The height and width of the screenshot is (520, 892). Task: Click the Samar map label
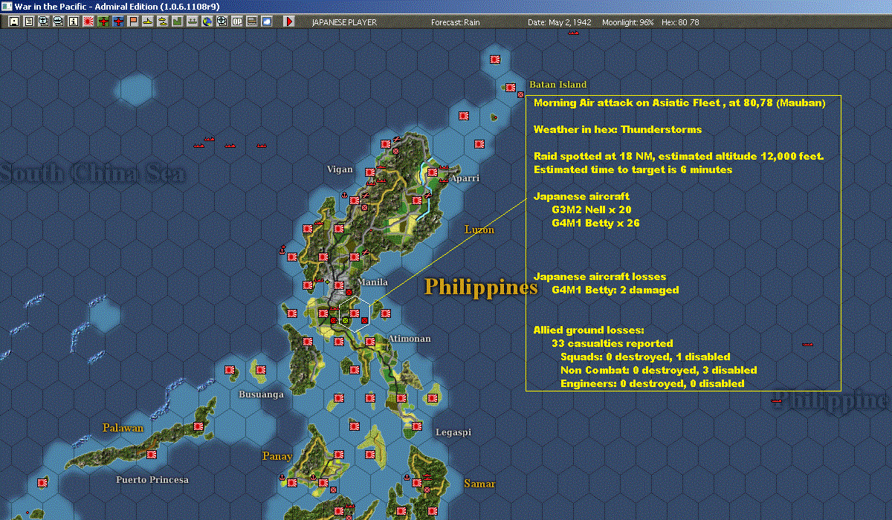(479, 484)
